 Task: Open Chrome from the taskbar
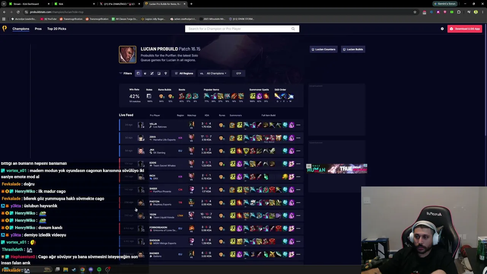click(x=82, y=270)
